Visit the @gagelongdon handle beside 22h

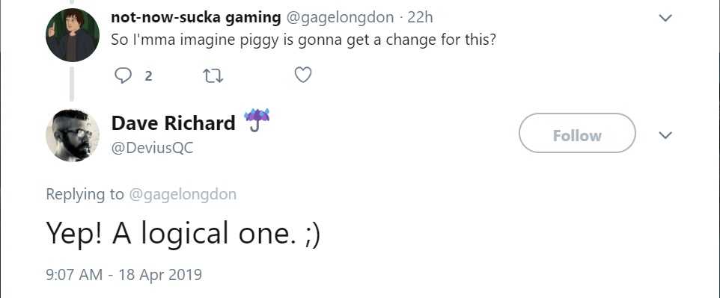[x=341, y=17]
